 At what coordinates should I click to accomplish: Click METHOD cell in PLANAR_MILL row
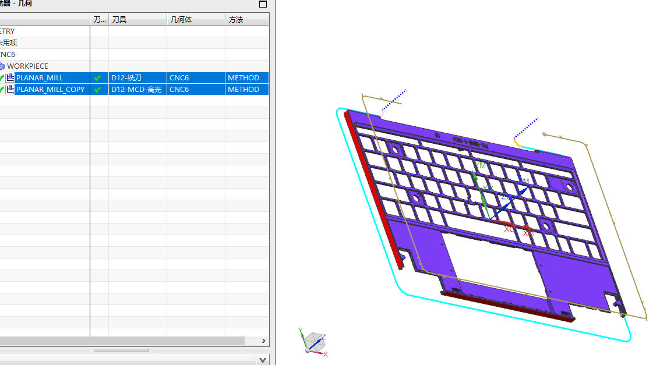click(x=247, y=78)
